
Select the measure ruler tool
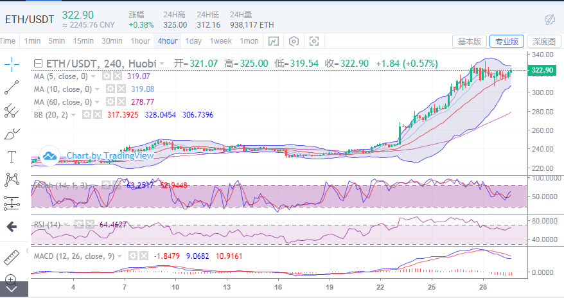pyautogui.click(x=12, y=257)
